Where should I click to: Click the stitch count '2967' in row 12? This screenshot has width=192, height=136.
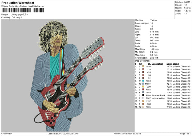148,98
